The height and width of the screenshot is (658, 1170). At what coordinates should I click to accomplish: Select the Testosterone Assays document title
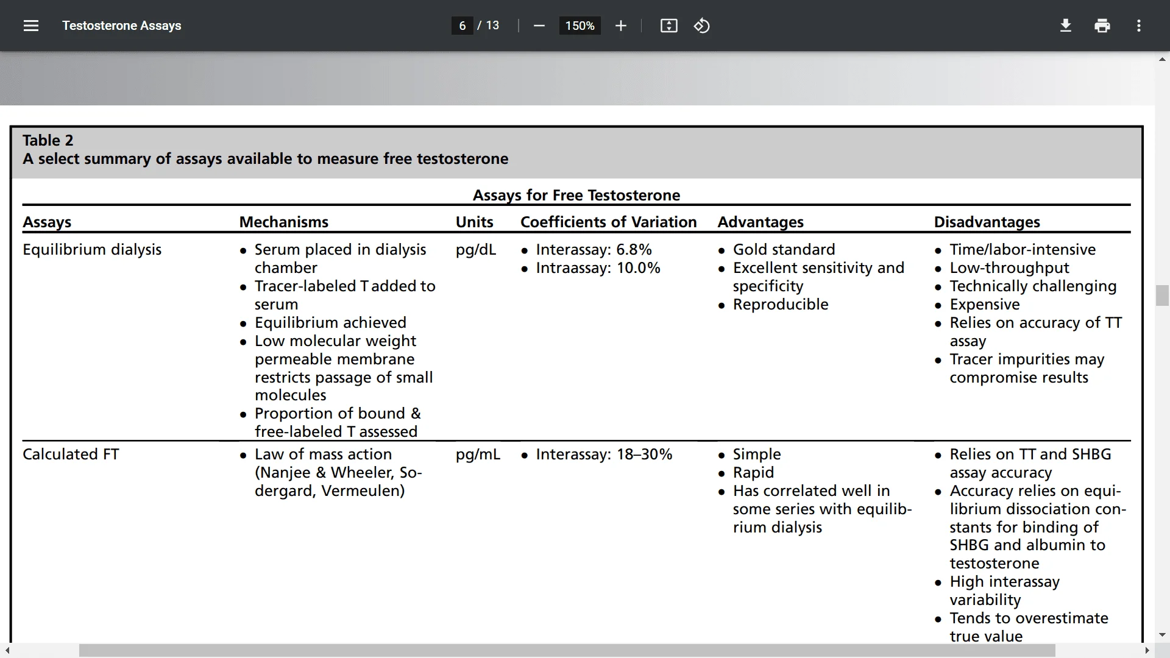(122, 26)
